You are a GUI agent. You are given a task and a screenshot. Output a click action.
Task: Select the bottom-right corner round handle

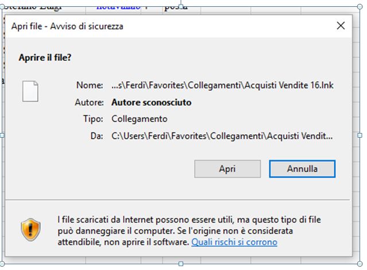360,264
